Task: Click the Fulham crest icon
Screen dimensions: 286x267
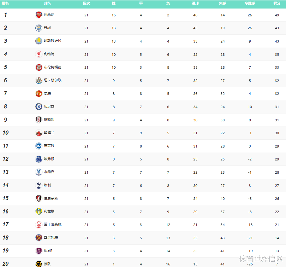Action: pyautogui.click(x=39, y=120)
